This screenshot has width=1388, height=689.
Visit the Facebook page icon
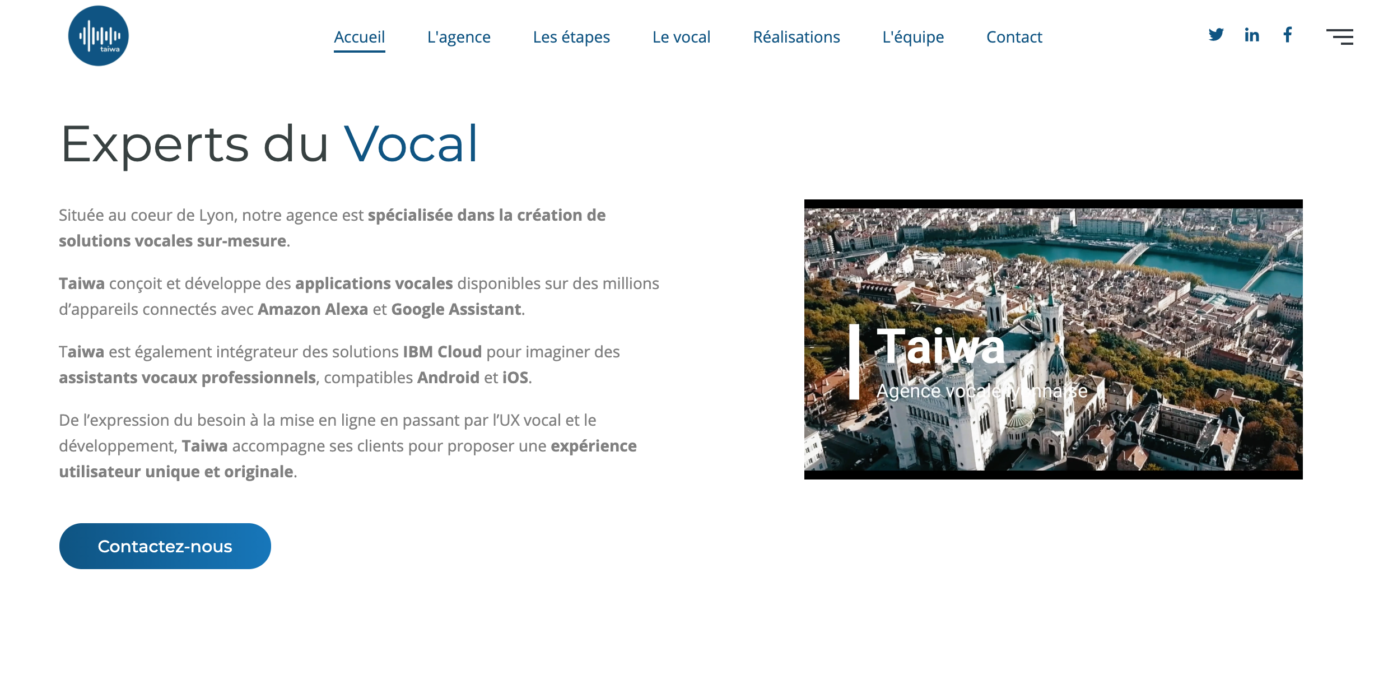[1288, 35]
